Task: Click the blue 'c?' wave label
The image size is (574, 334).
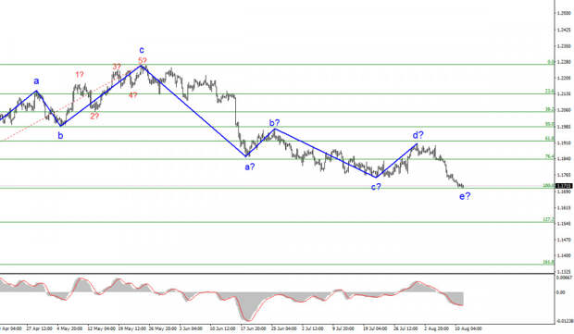Action: (x=376, y=187)
